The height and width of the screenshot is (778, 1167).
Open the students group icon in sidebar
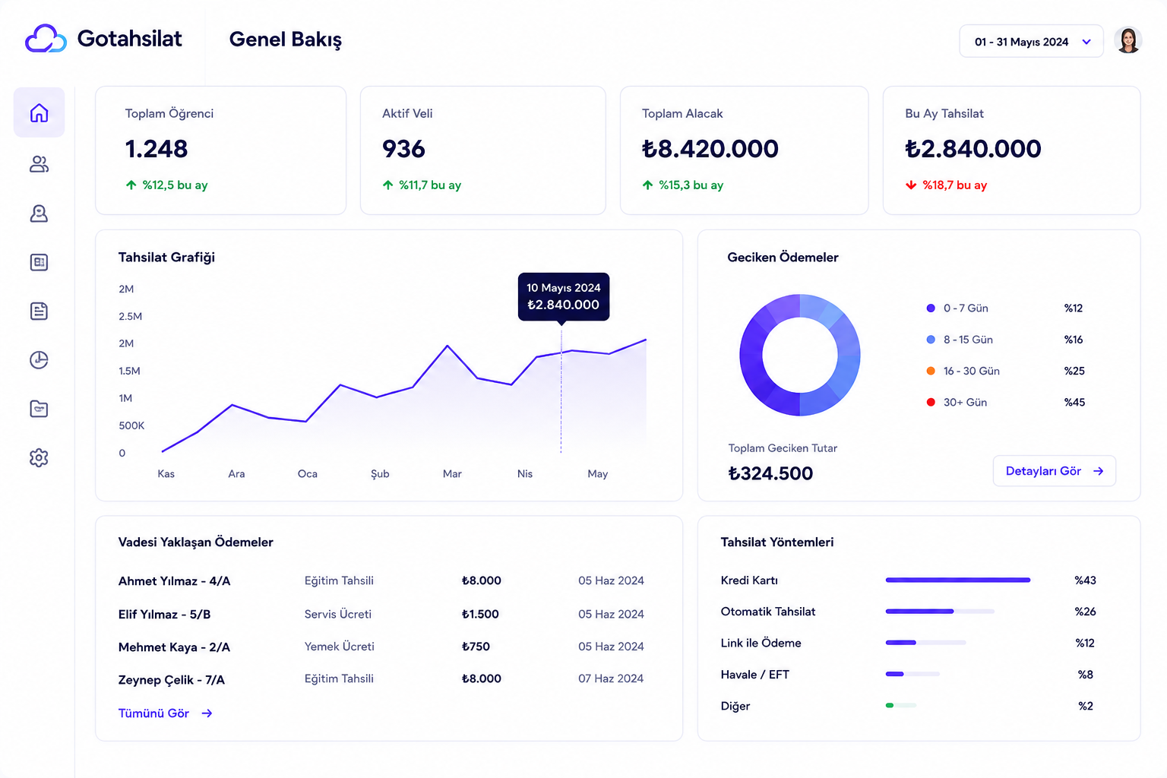[39, 164]
